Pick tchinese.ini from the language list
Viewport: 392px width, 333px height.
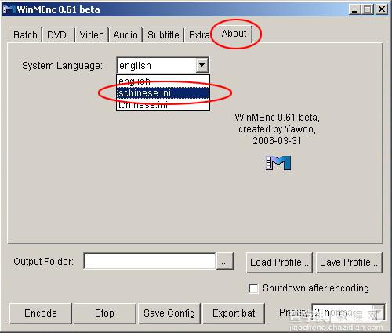[163, 105]
